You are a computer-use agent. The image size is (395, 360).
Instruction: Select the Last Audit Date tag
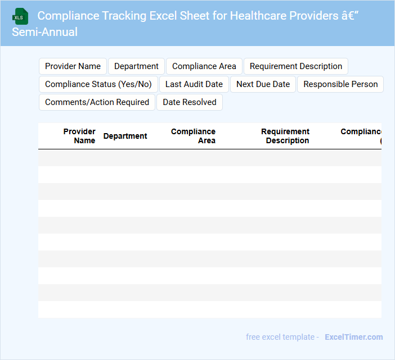194,84
